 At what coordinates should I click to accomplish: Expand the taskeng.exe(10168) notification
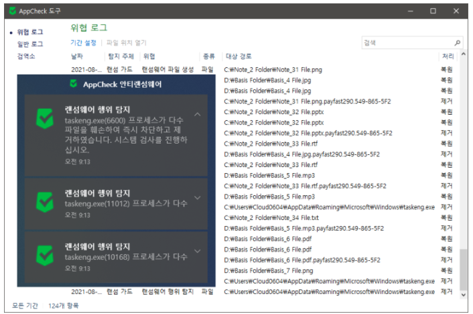[197, 251]
